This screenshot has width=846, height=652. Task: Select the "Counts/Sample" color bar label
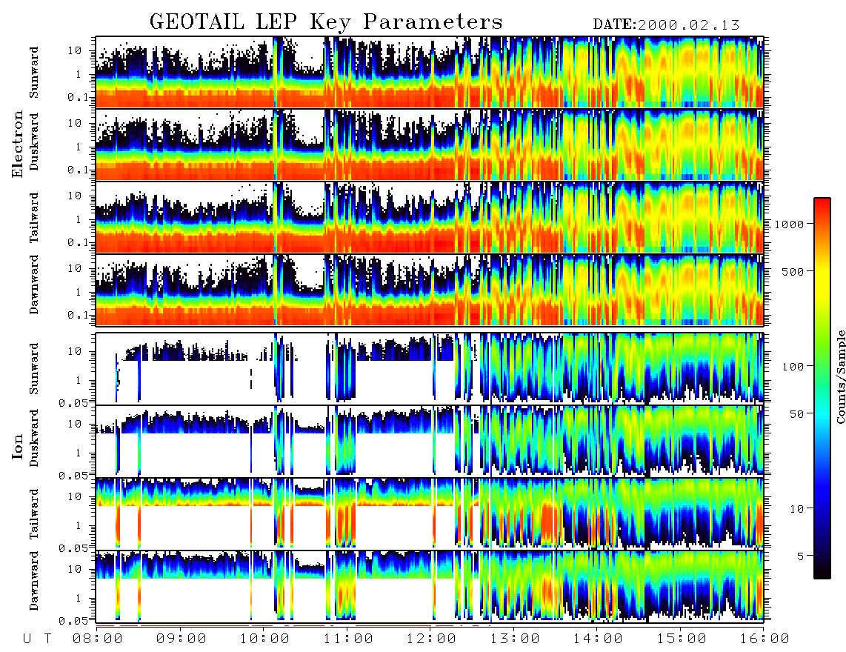point(840,377)
